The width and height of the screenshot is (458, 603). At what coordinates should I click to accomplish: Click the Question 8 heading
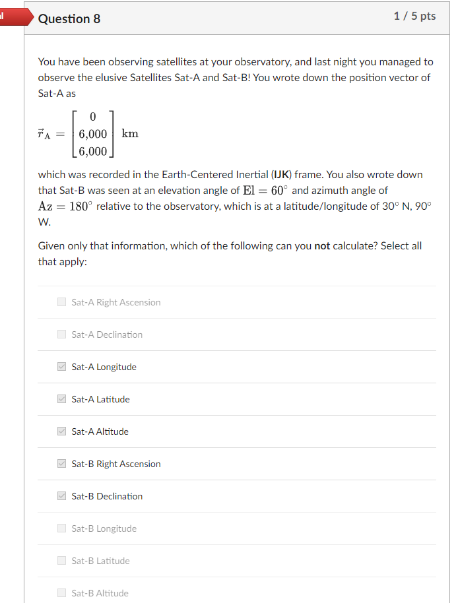(69, 19)
